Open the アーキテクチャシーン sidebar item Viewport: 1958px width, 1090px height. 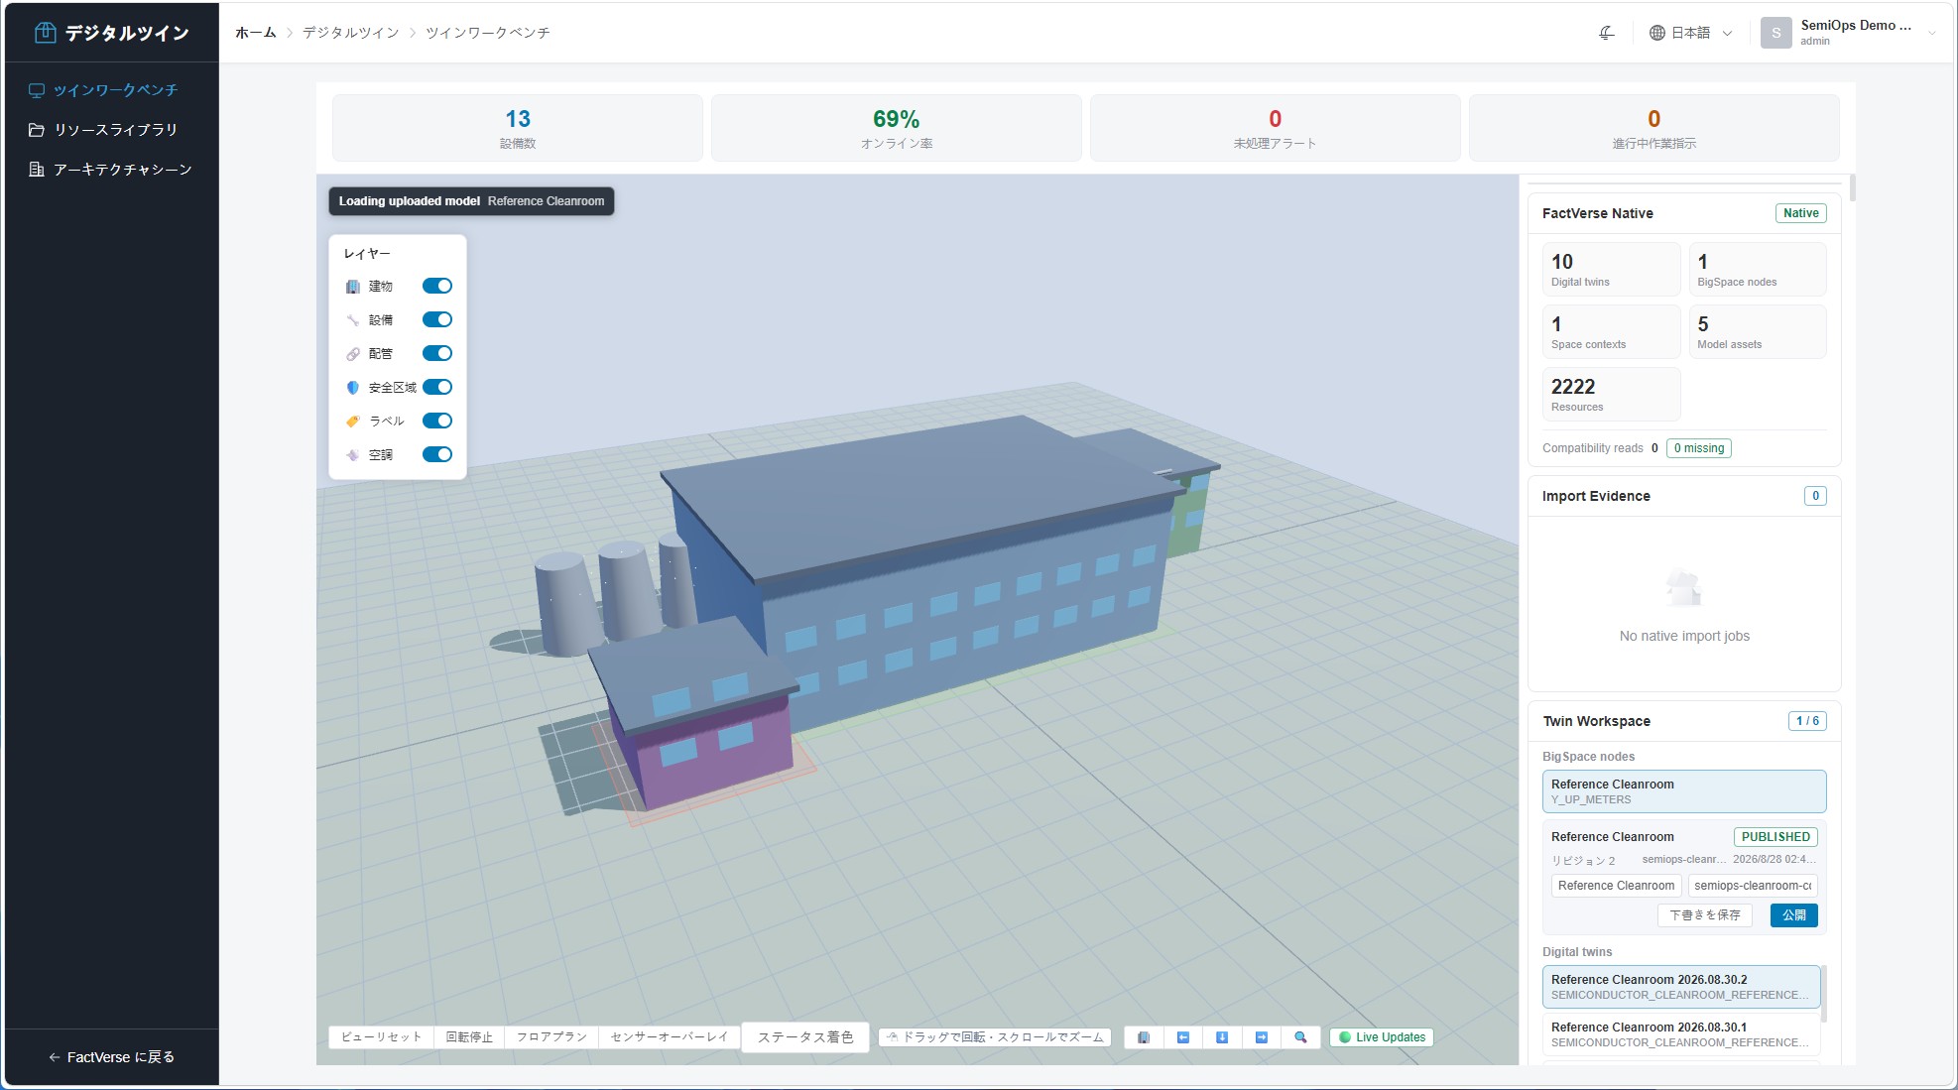point(112,170)
